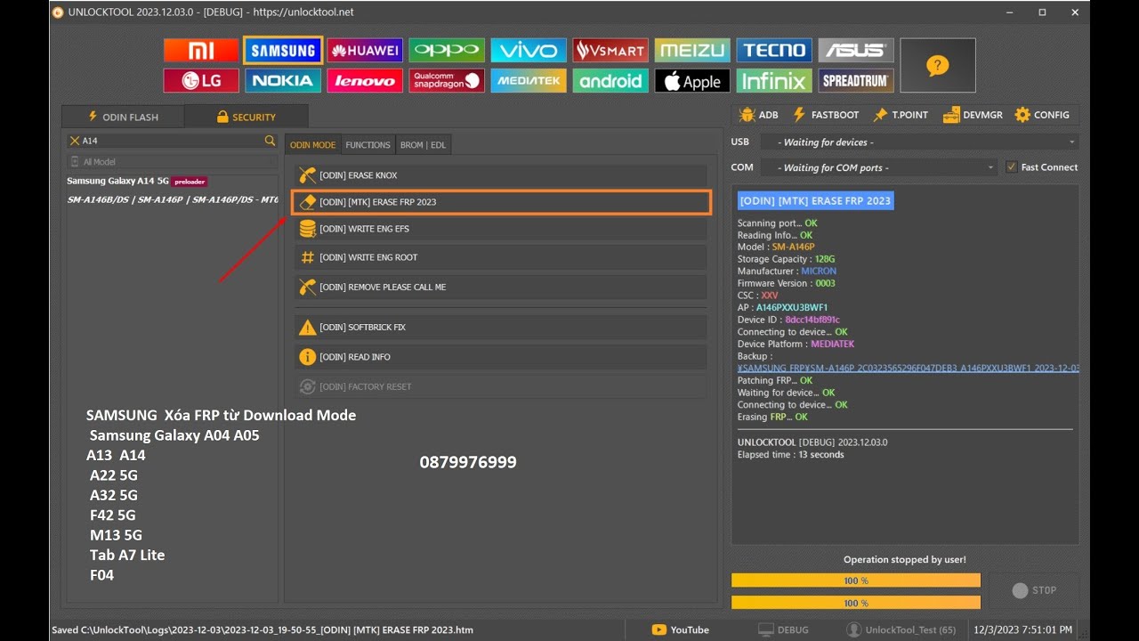Viewport: 1139px width, 641px height.
Task: Click the date and time in status bar
Action: 1023,629
